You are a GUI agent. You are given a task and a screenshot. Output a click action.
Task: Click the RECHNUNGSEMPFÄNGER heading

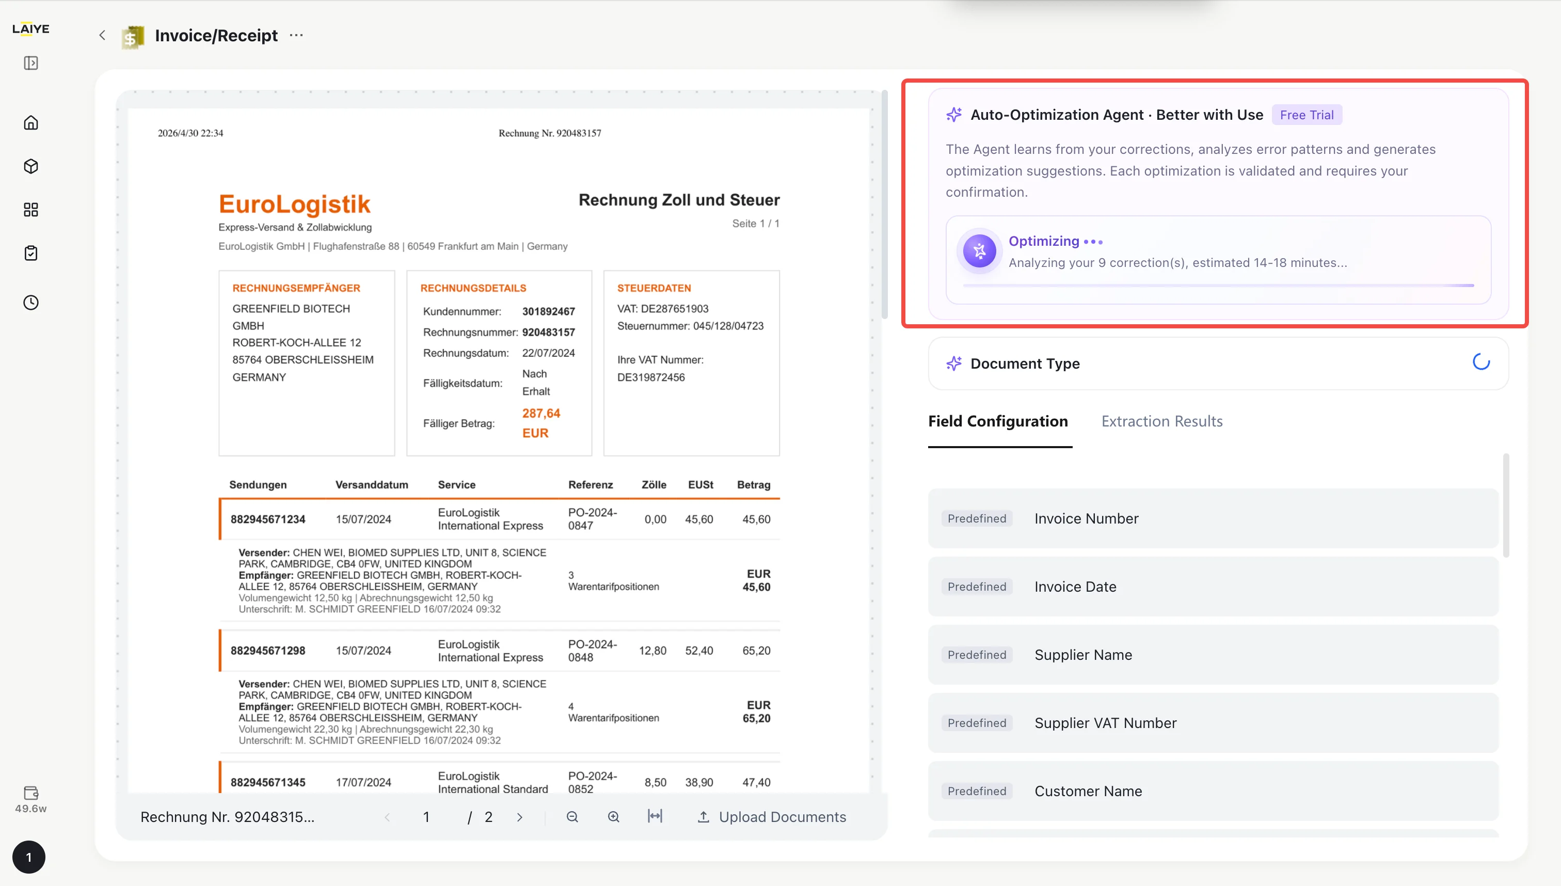(296, 288)
